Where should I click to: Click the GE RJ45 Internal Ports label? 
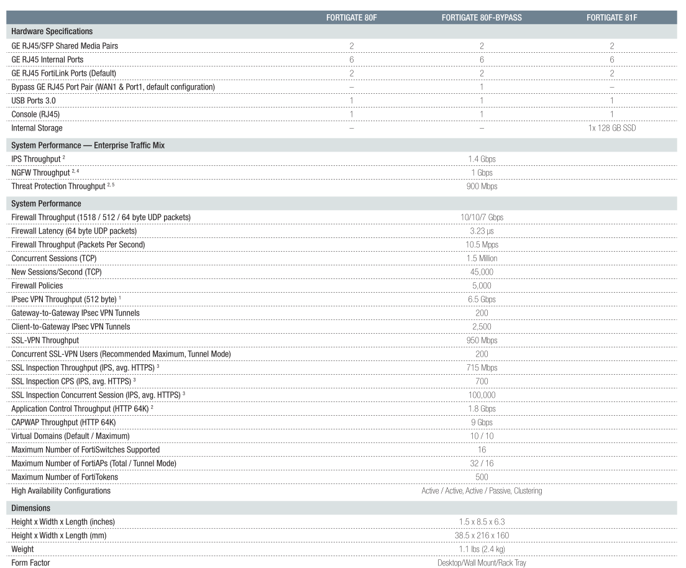pyautogui.click(x=47, y=60)
